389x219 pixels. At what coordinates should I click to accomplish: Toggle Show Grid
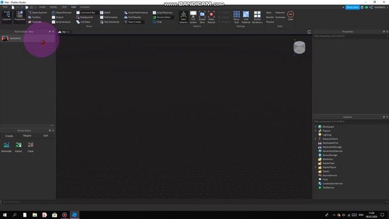pos(236,17)
